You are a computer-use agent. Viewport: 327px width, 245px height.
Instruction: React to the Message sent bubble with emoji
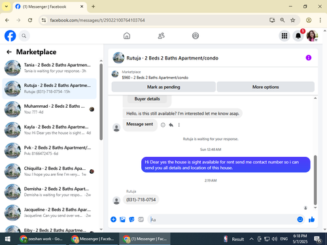(163, 125)
